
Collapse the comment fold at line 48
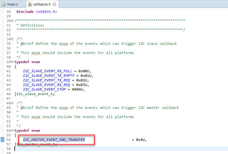[12, 103]
